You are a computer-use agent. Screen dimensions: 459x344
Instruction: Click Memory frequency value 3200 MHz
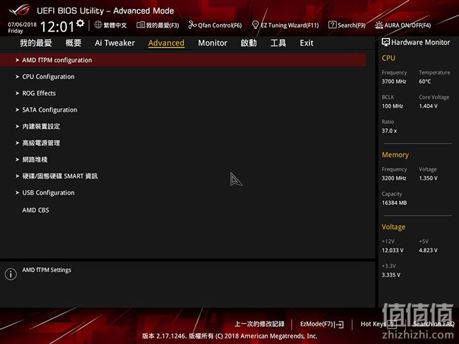tap(393, 178)
